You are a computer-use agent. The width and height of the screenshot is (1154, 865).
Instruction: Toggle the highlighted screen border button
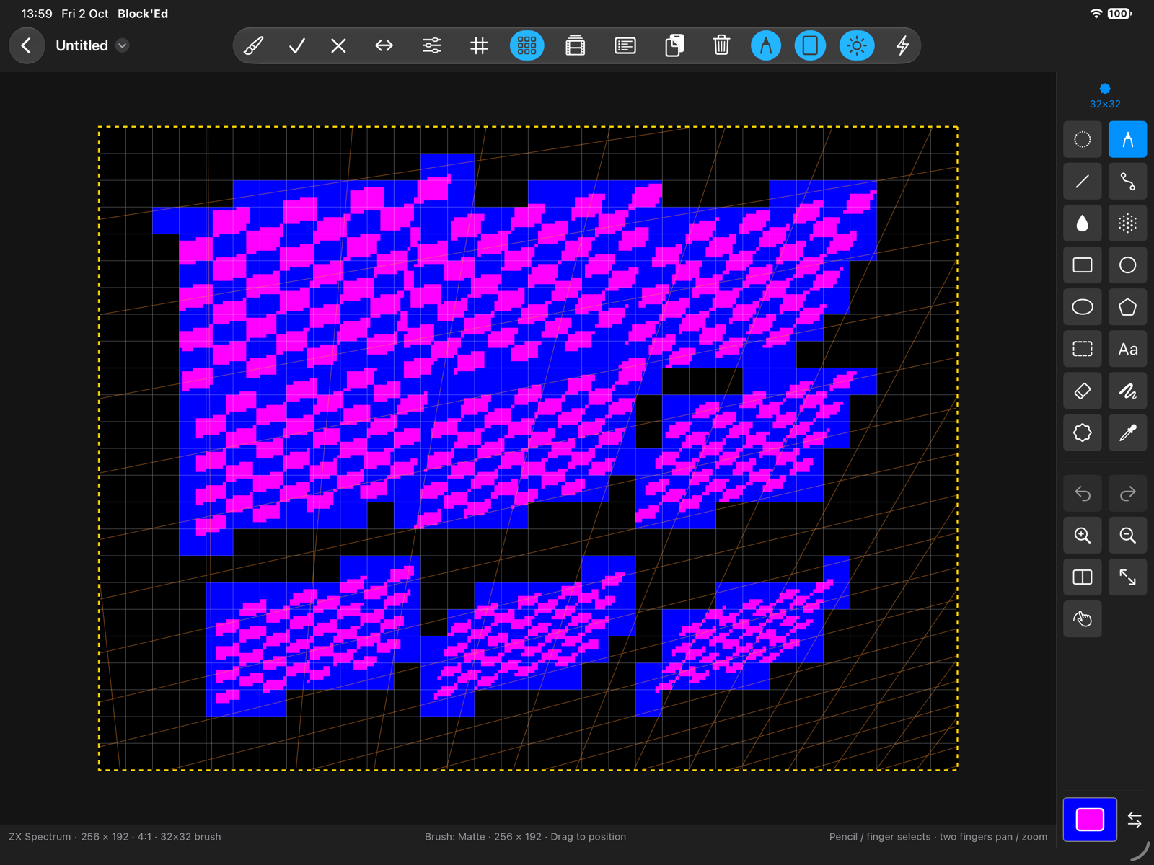810,45
